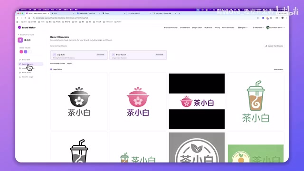304x171 pixels.
Task: Reload the page with the refresh icon
Action: tap(25, 18)
